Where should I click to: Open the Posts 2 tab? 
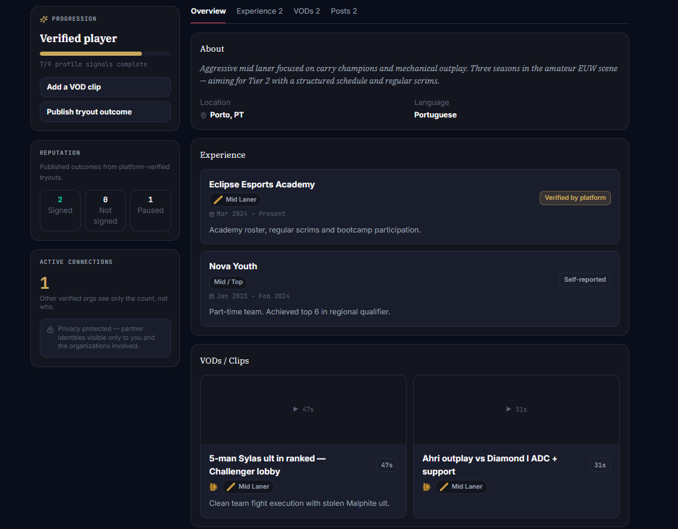(344, 11)
